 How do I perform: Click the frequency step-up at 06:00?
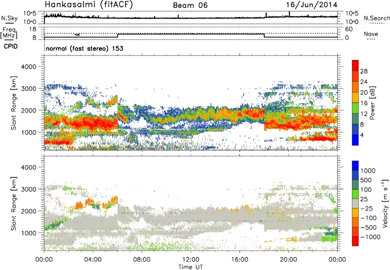tap(117, 36)
